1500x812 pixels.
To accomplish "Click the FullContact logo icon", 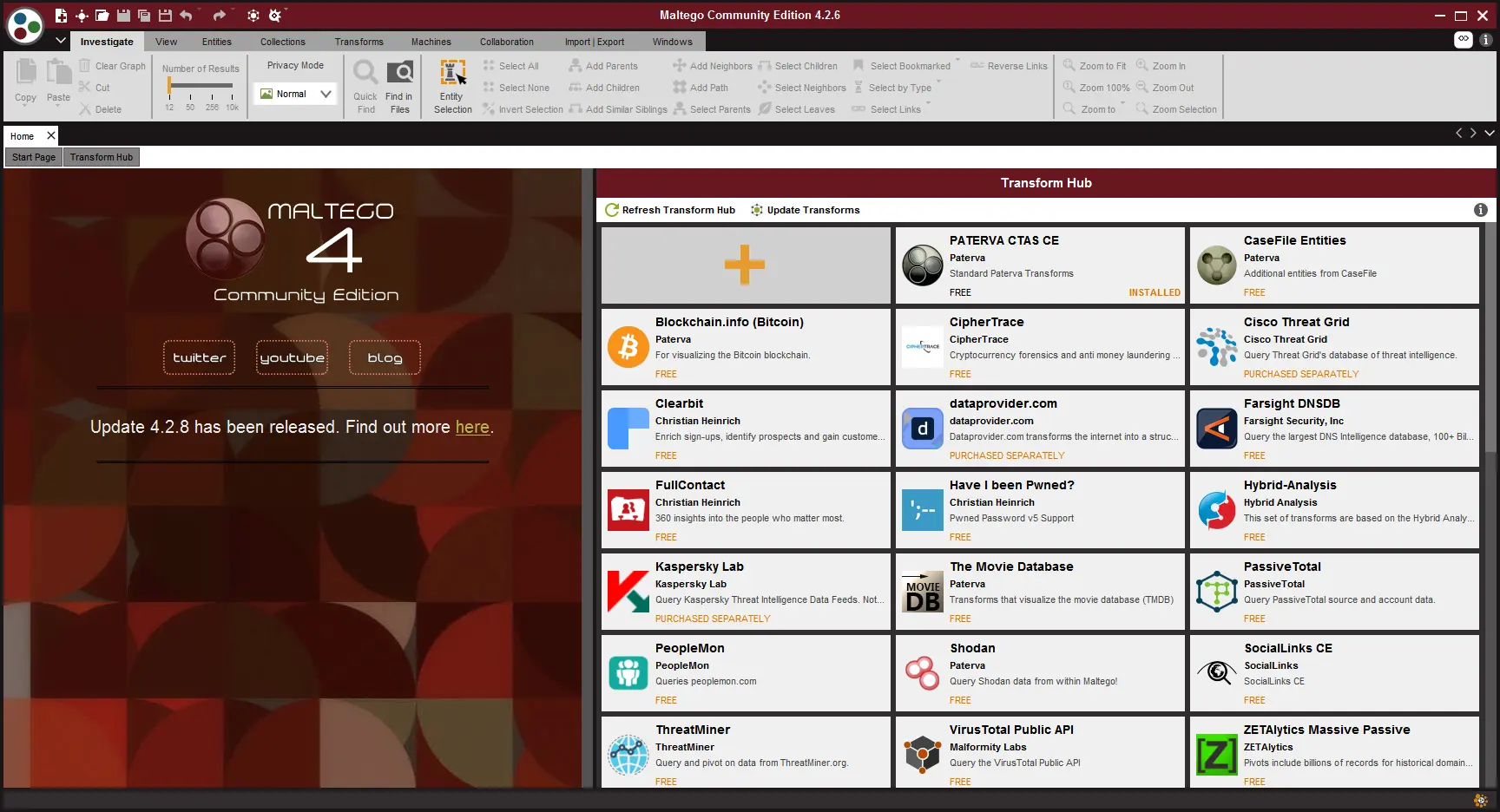I will point(628,510).
